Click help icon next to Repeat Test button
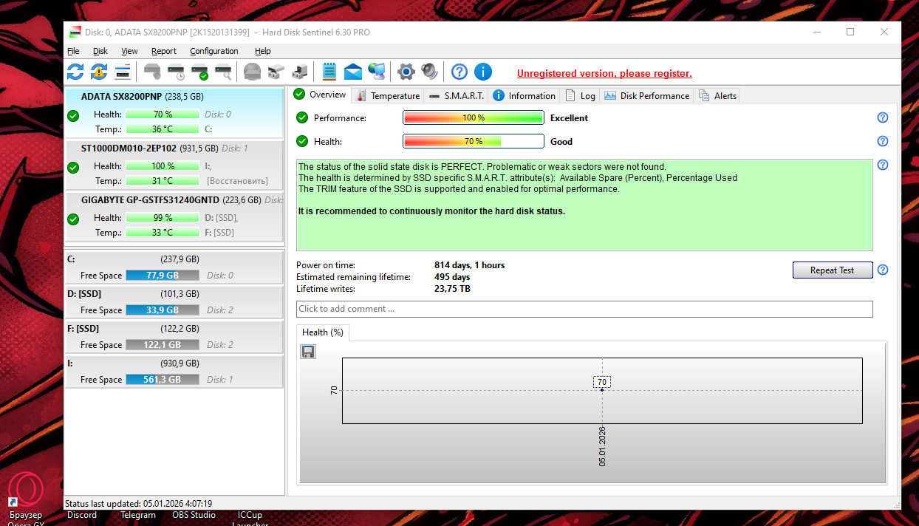Viewport: 919px width, 526px height. [883, 270]
